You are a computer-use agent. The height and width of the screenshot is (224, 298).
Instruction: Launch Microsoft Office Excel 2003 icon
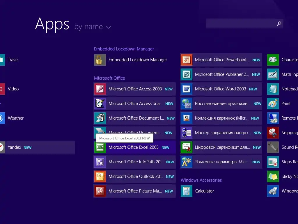[100, 147]
